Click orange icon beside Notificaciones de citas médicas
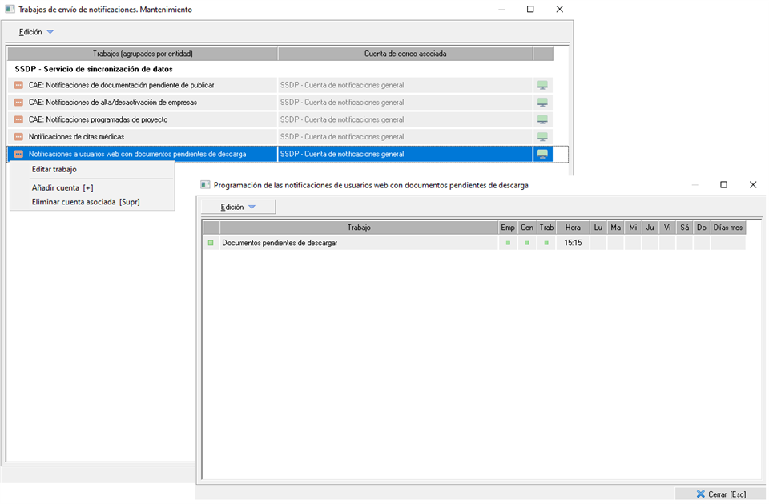The height and width of the screenshot is (504, 769). pos(18,137)
